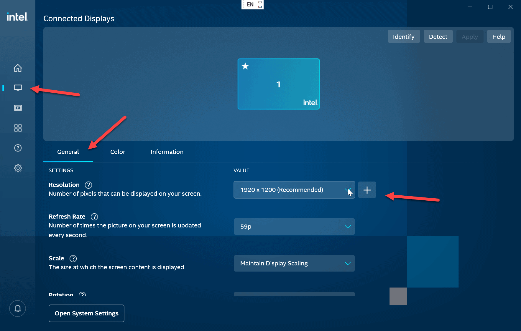Click the plus to add custom resolution

[x=367, y=190]
